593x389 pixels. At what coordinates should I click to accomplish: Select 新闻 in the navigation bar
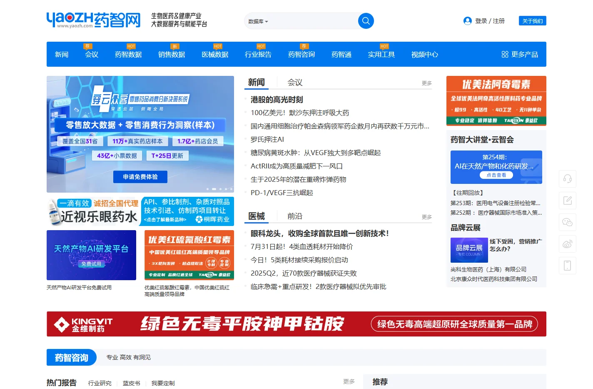[62, 55]
